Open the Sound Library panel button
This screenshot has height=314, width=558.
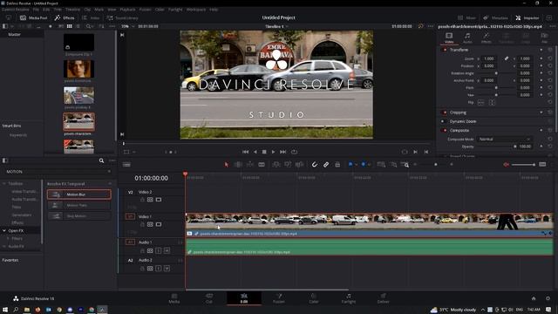pyautogui.click(x=122, y=17)
